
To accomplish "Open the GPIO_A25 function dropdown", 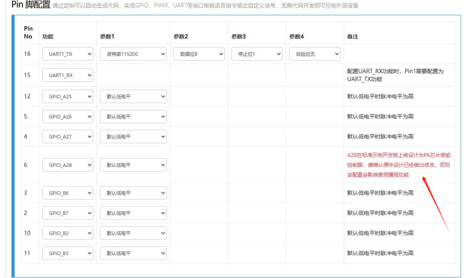I will coord(68,96).
